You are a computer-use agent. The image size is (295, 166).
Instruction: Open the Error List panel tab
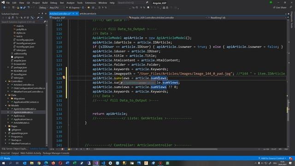[5, 153]
